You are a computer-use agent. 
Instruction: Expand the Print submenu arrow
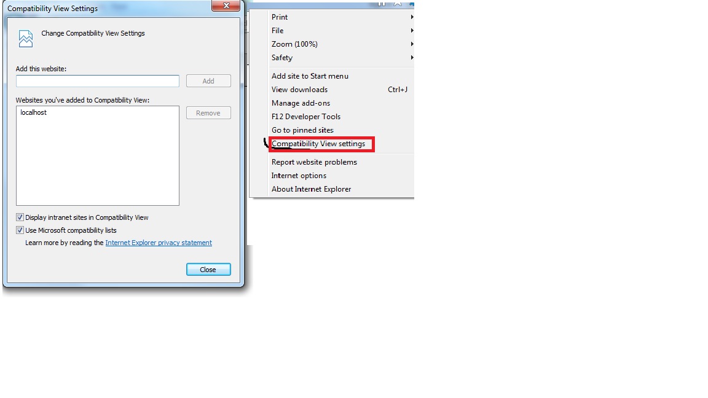[412, 17]
